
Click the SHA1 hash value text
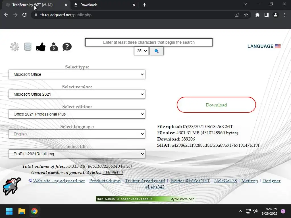(x=215, y=145)
